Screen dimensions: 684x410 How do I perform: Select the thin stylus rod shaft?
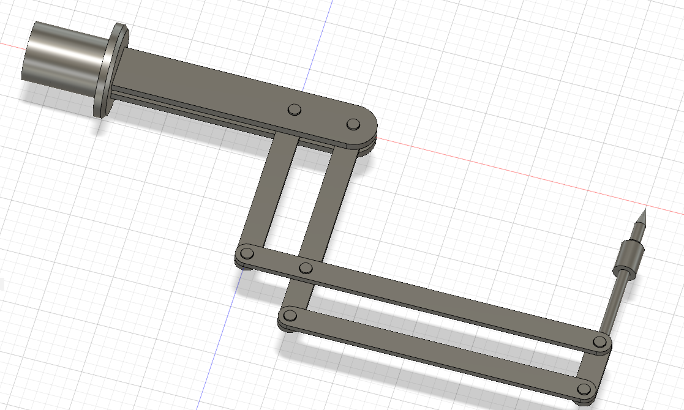615,303
